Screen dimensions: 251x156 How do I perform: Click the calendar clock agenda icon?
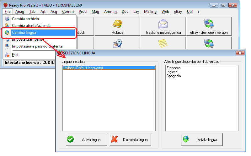click(x=117, y=43)
